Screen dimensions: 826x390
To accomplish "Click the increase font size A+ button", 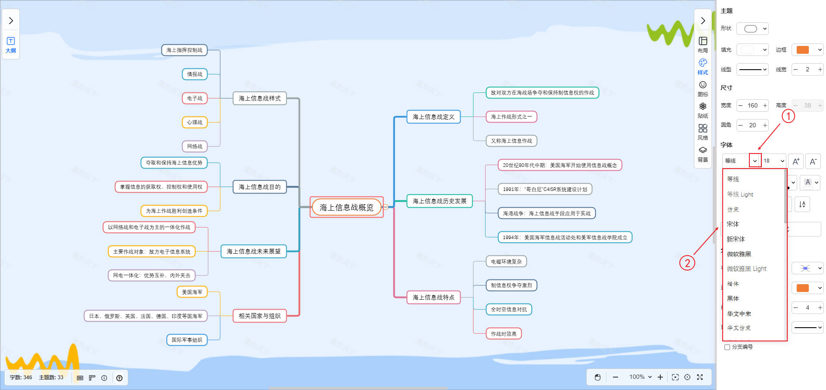I will tap(796, 161).
